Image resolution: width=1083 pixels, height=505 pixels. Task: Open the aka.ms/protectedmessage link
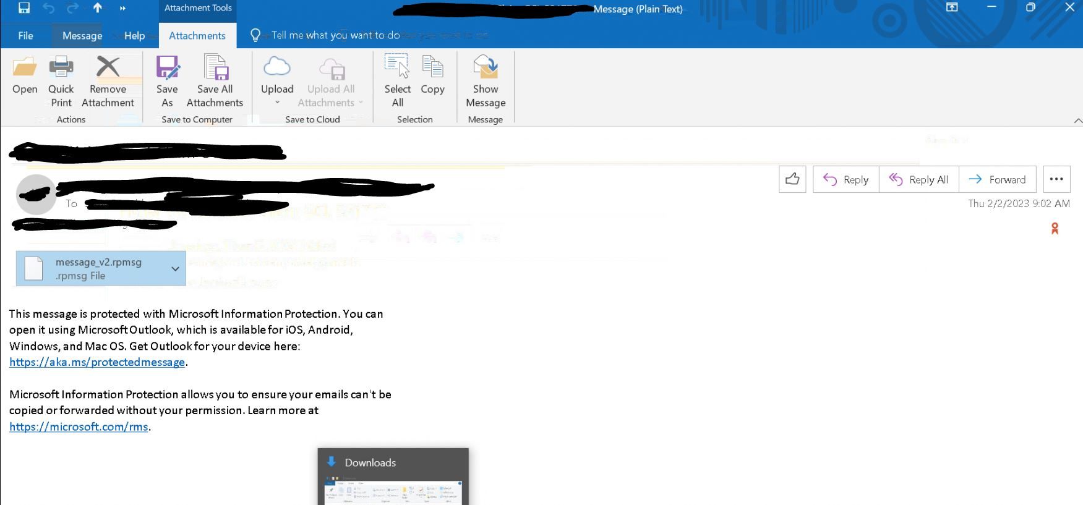(x=97, y=362)
